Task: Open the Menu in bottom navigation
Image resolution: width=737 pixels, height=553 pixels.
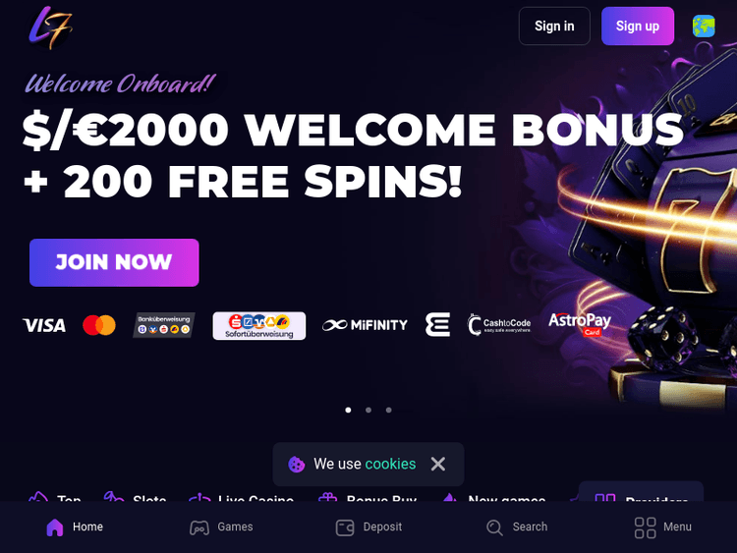Action: pyautogui.click(x=662, y=527)
